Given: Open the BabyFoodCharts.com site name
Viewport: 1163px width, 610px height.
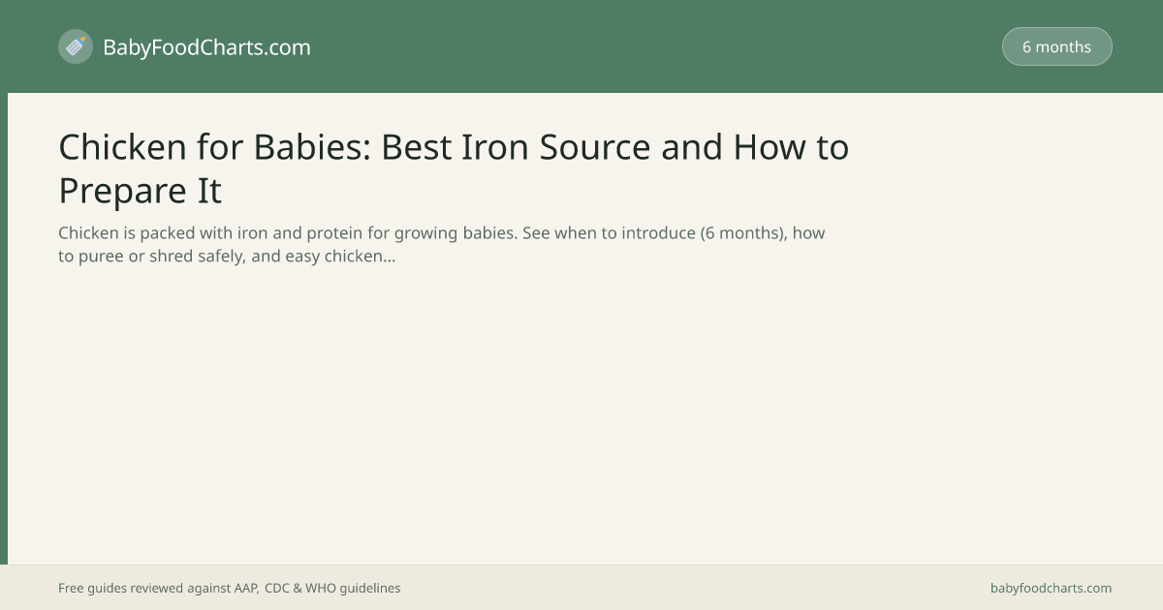Looking at the screenshot, I should (206, 46).
